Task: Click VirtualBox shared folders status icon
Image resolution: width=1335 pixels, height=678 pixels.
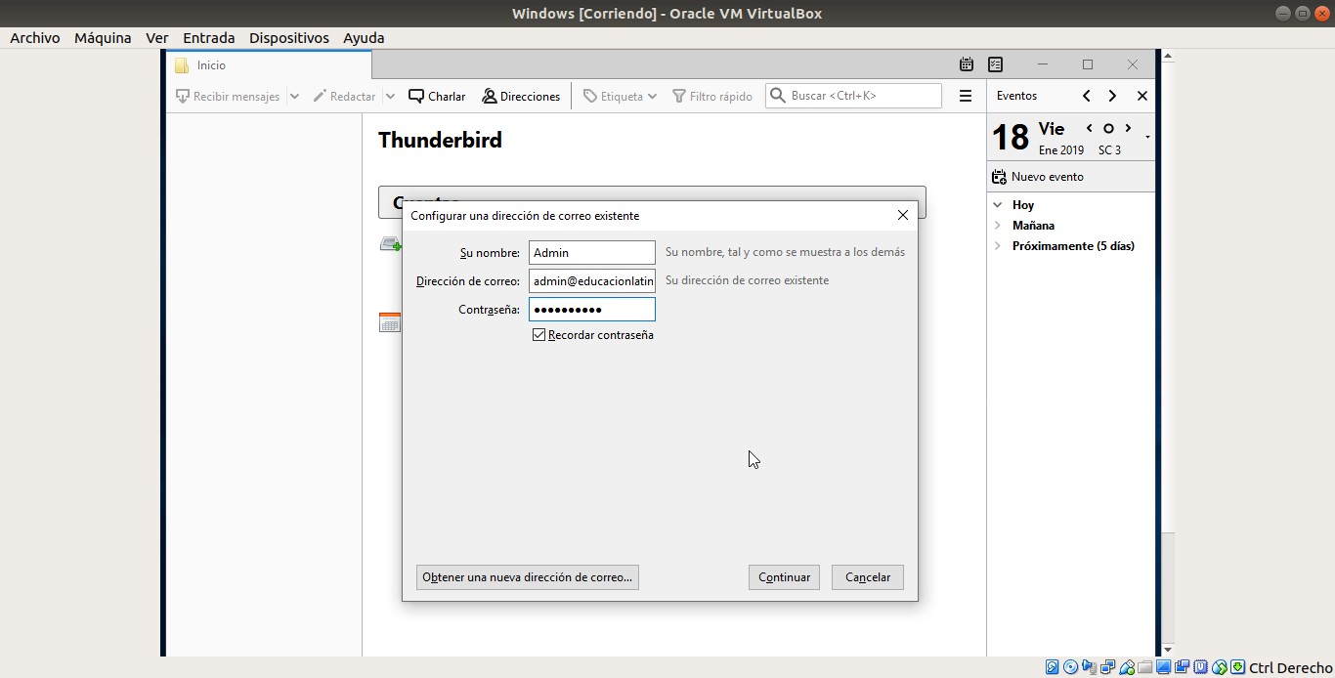Action: point(1144,668)
